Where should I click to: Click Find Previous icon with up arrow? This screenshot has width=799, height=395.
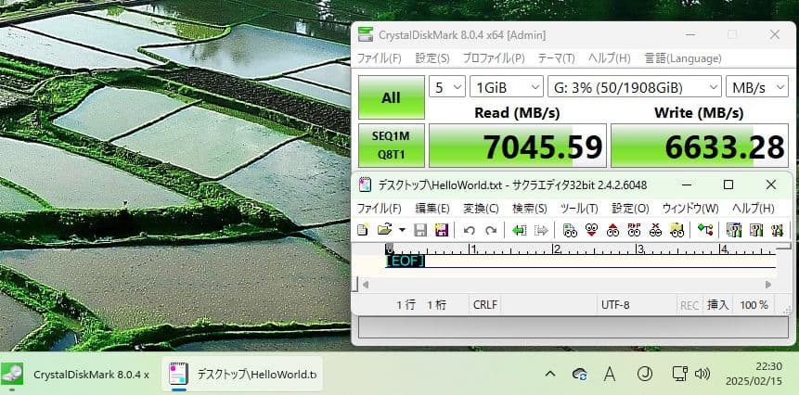click(612, 230)
